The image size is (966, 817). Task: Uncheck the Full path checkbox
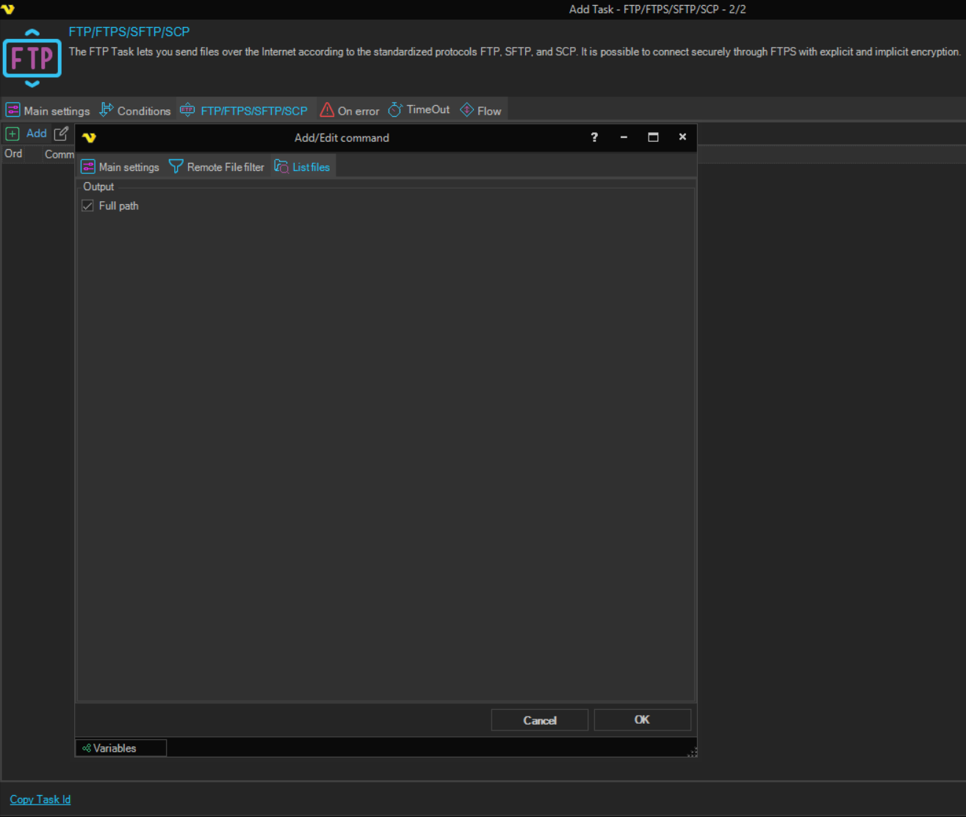88,206
